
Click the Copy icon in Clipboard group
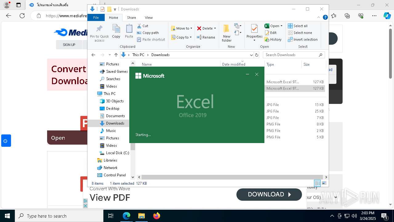tap(116, 31)
